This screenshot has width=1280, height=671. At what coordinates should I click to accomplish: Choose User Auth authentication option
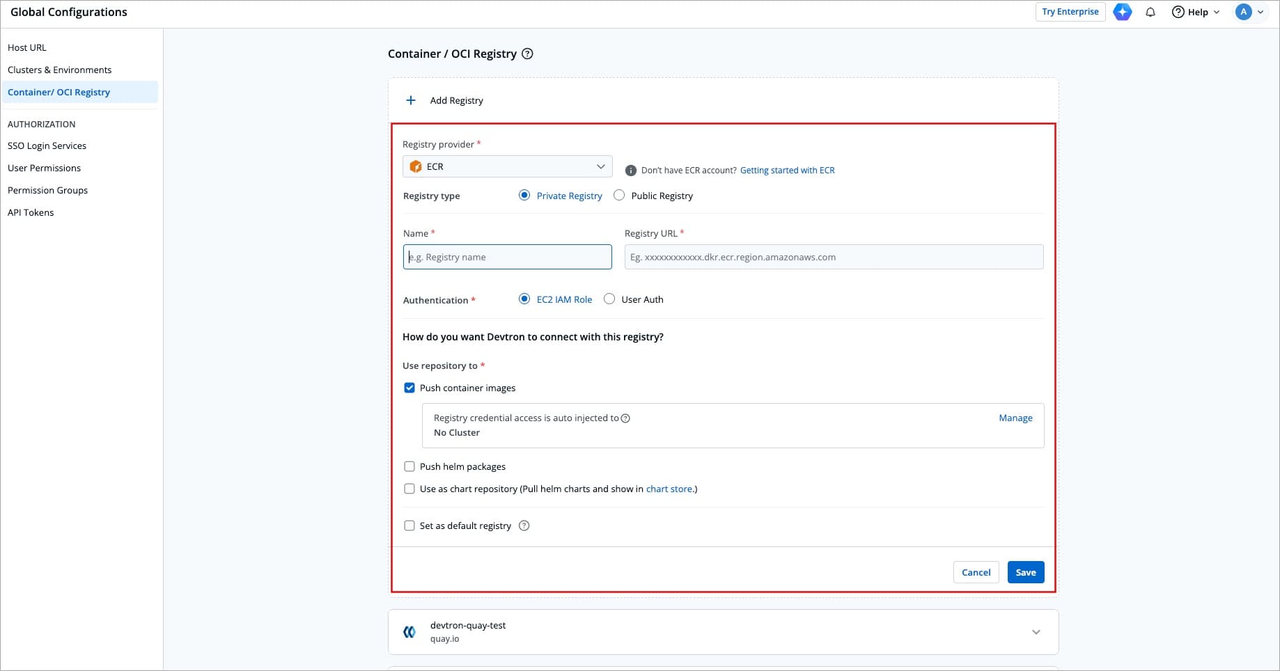pos(609,299)
